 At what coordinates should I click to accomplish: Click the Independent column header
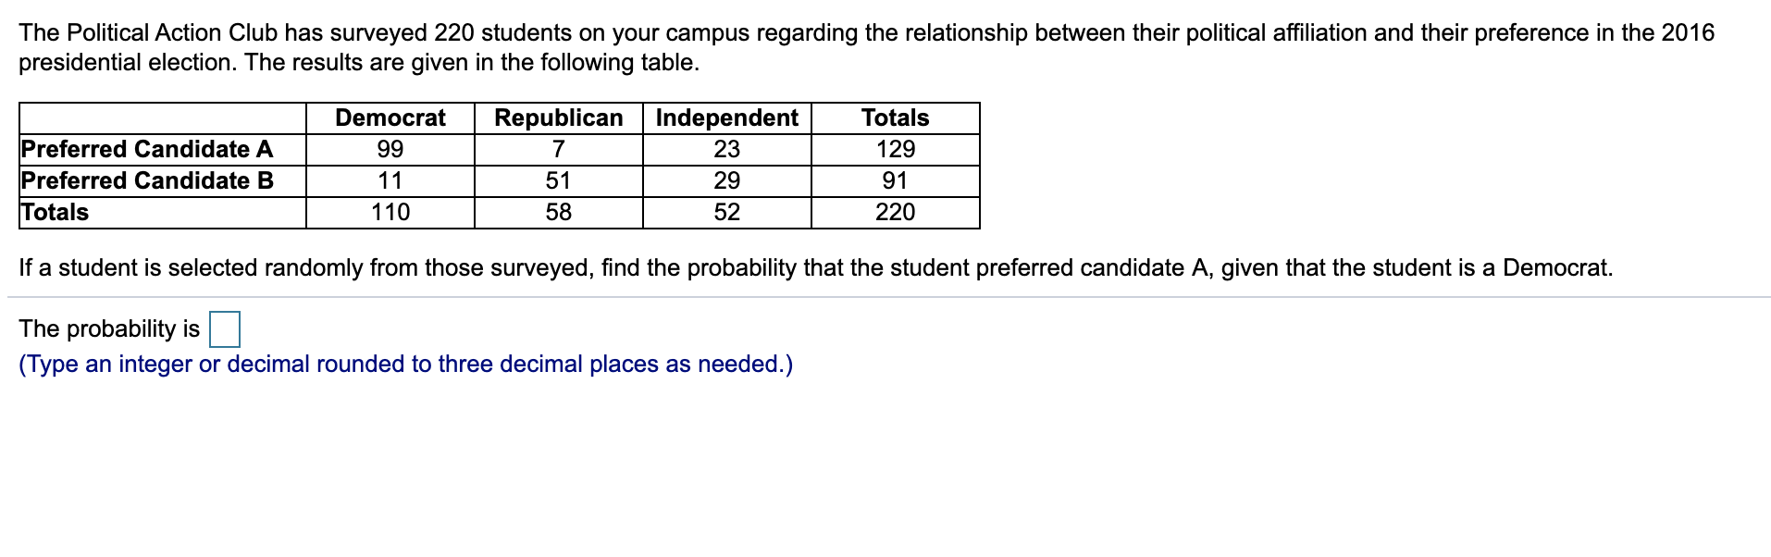tap(726, 118)
